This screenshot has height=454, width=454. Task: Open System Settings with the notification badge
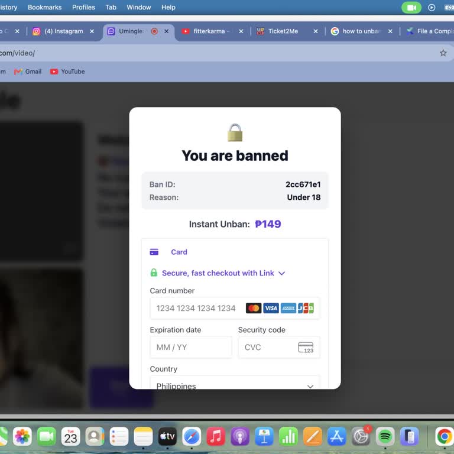[x=361, y=436]
